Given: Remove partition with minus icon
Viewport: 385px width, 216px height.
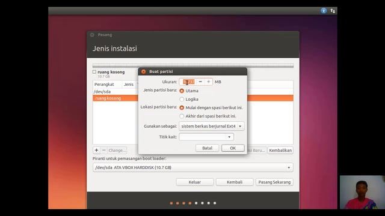Looking at the screenshot, I should 103,150.
